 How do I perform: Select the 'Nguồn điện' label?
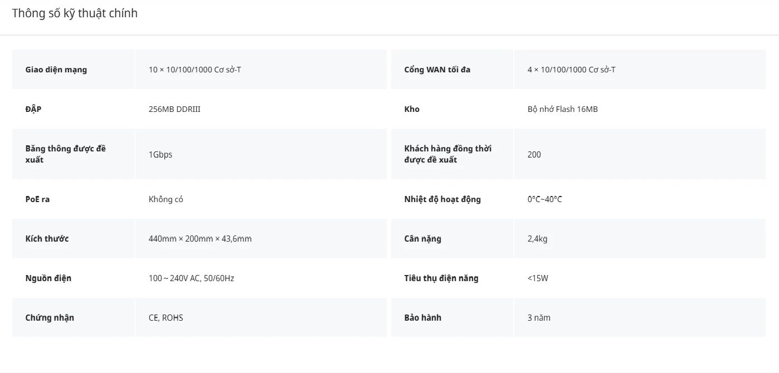click(x=48, y=278)
